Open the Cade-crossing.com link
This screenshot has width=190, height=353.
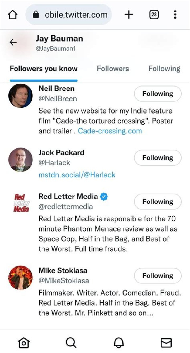pos(110,131)
